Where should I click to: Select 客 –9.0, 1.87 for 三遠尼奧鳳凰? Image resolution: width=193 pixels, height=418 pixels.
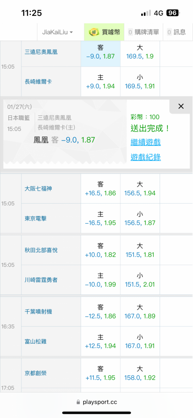(x=101, y=52)
